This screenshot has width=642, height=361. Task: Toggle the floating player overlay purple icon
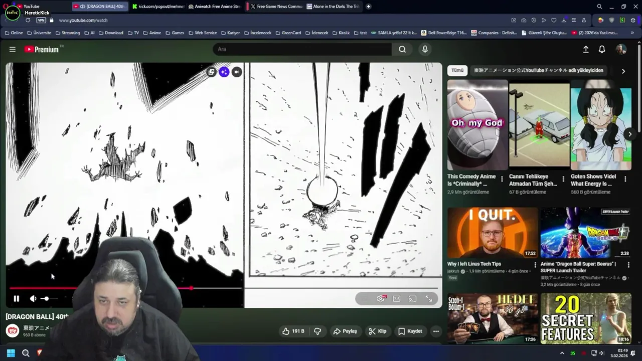pyautogui.click(x=224, y=72)
